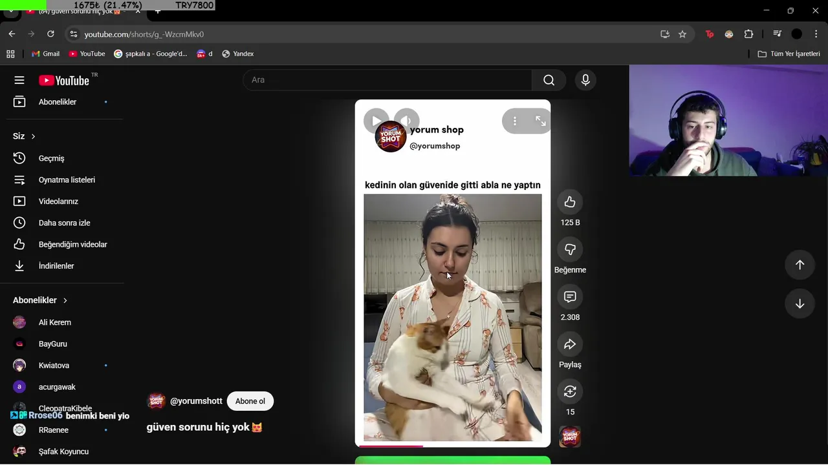
Task: Open Tüm Yer İşaretleri bookmarks folder
Action: click(x=789, y=54)
